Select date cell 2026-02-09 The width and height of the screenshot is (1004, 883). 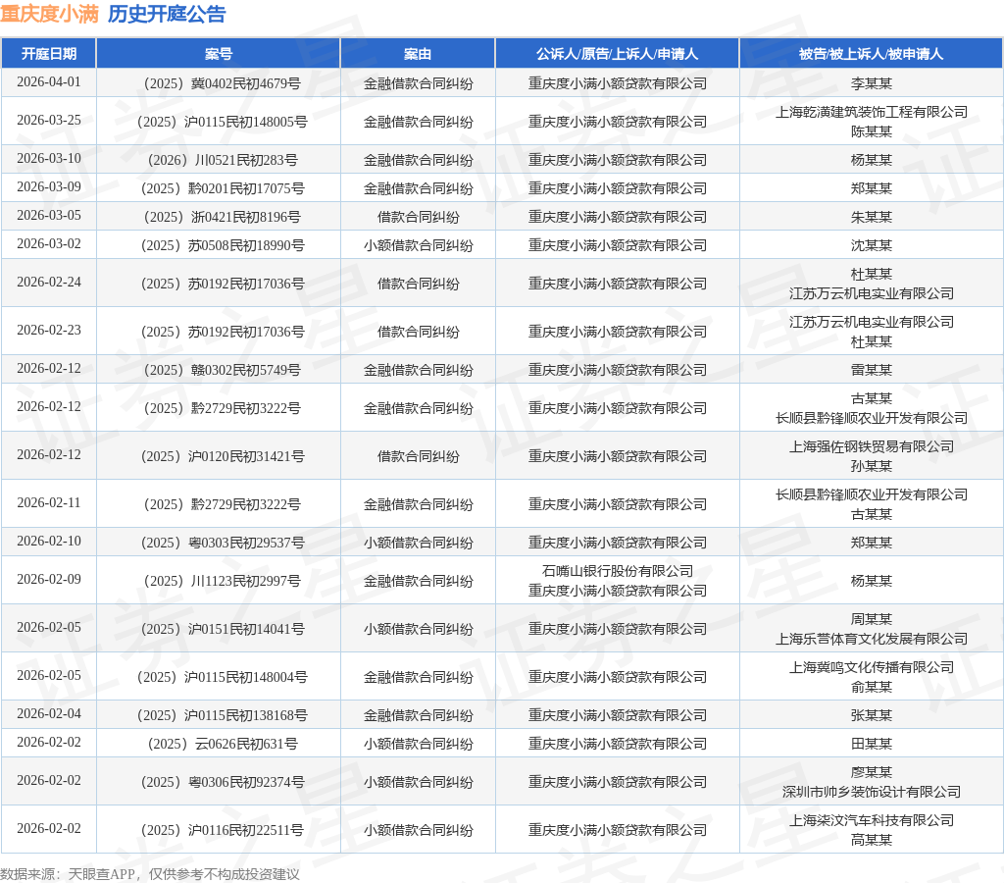click(49, 579)
